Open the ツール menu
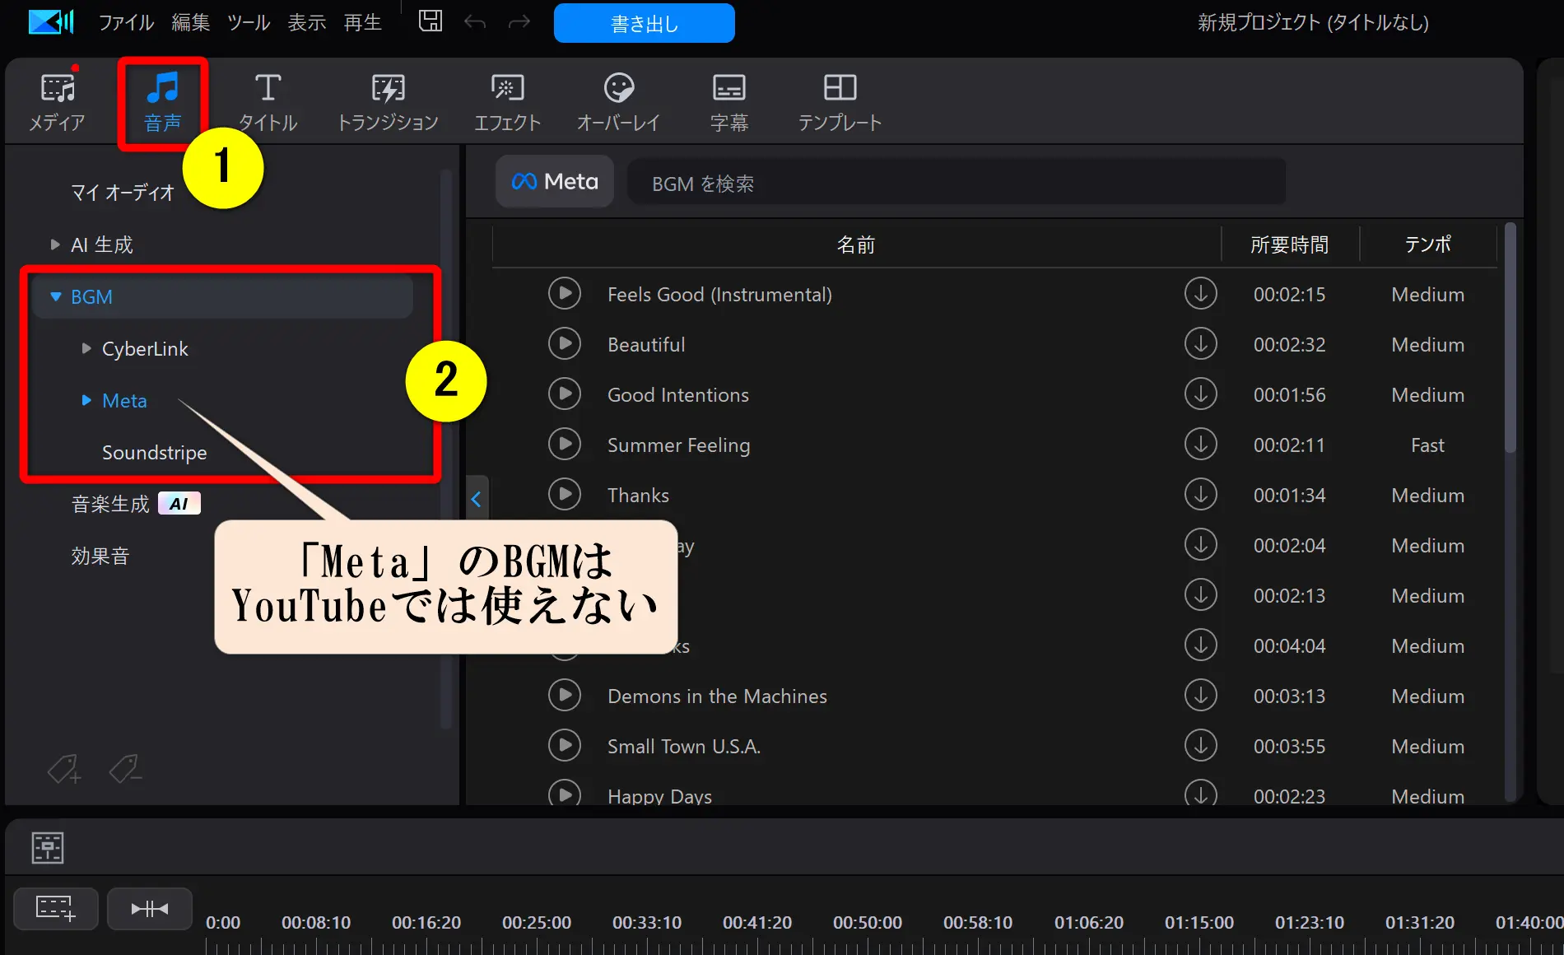The height and width of the screenshot is (955, 1564). (x=249, y=22)
